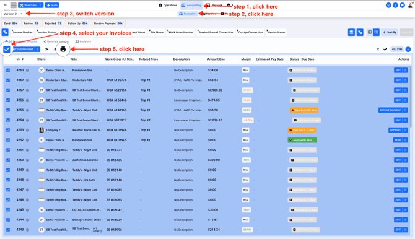This screenshot has height=239, width=415.
Task: Open Work Order button's more options
Action: pyautogui.click(x=41, y=6)
